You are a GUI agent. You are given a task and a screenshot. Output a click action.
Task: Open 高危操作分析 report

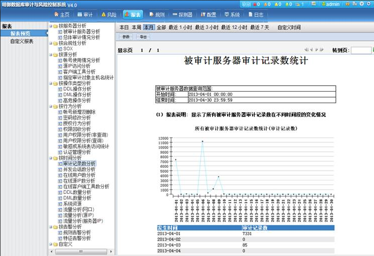click(x=77, y=100)
